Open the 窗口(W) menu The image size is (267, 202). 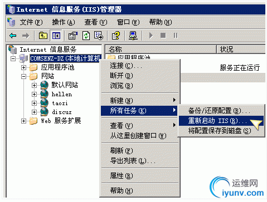click(128, 22)
